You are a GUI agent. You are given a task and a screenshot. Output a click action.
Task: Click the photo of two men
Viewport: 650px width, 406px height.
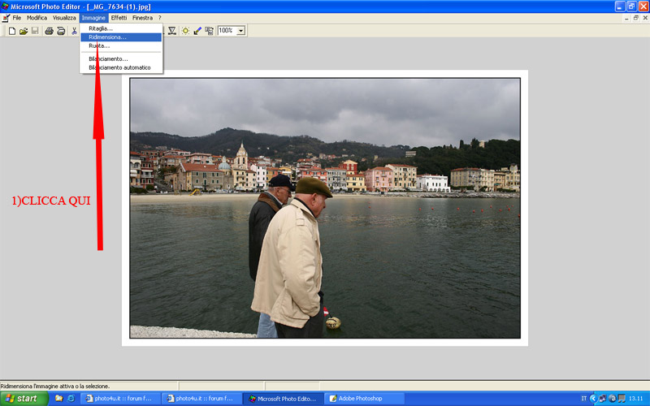325,208
